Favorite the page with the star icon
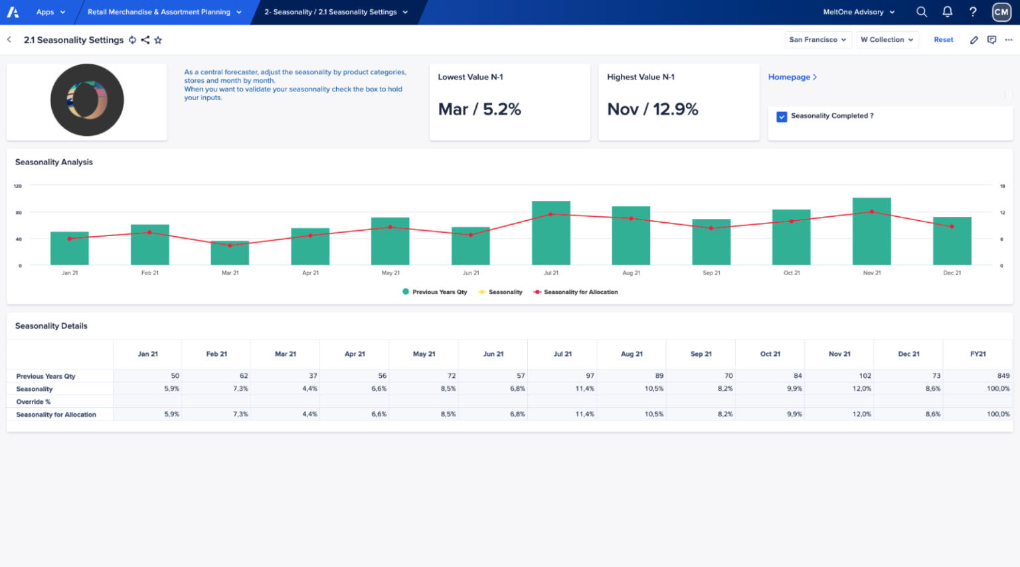 point(158,40)
